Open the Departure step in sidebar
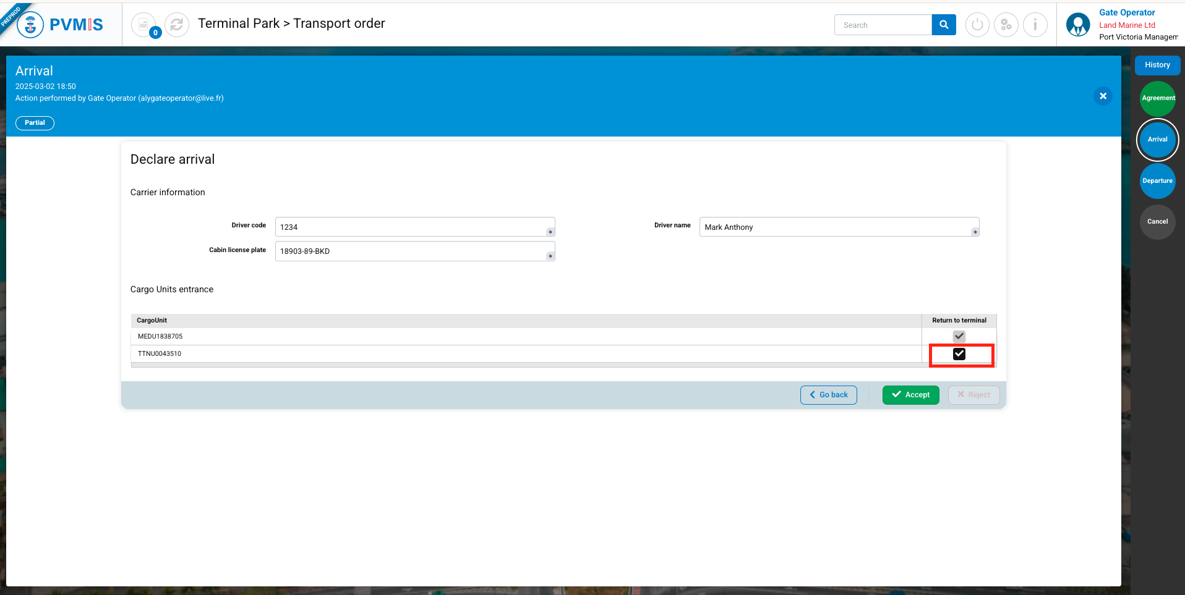The image size is (1185, 595). [x=1157, y=181]
